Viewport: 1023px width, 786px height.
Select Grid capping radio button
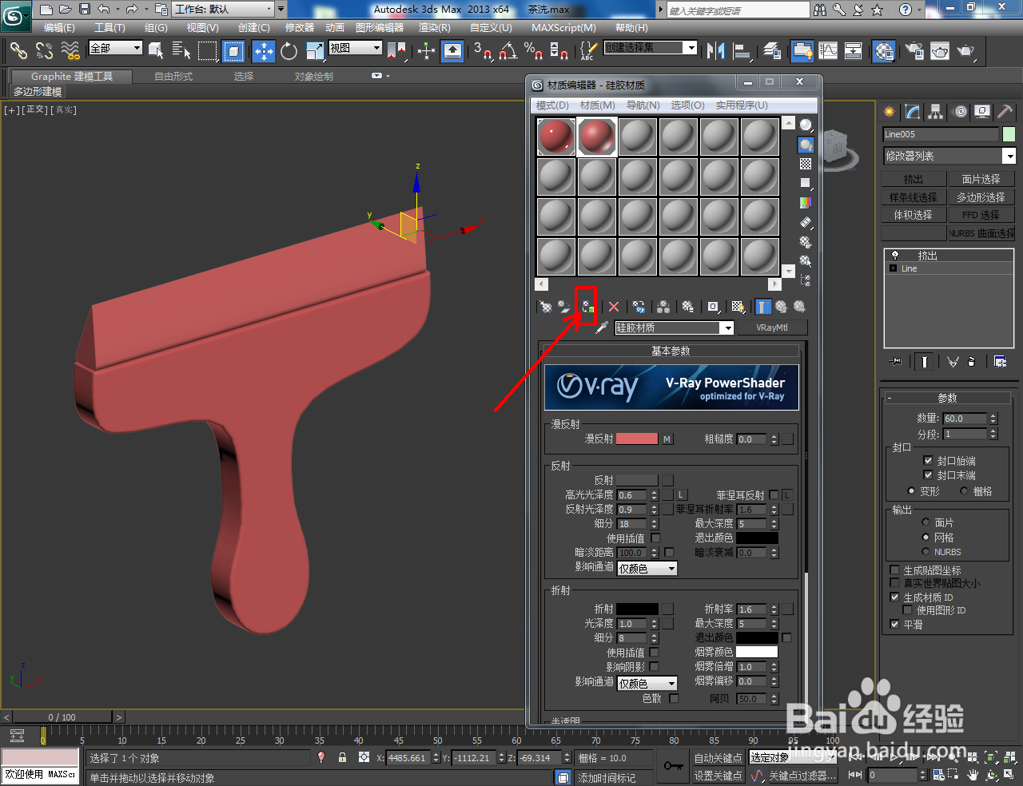pyautogui.click(x=964, y=491)
